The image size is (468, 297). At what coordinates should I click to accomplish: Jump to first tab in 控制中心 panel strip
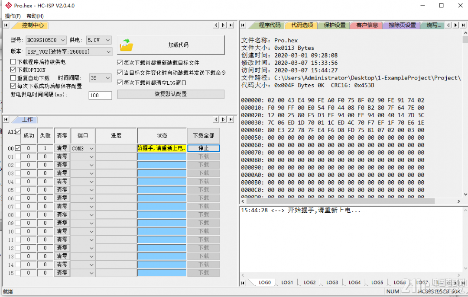tap(6, 26)
